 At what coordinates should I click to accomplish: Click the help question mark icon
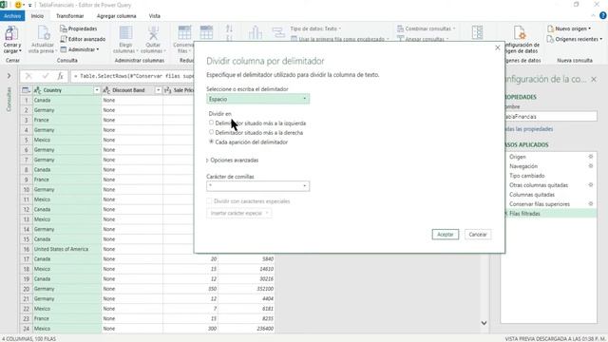tap(603, 15)
